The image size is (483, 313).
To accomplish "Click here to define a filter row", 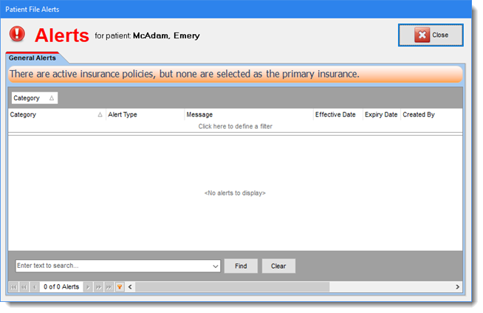I will pyautogui.click(x=235, y=126).
